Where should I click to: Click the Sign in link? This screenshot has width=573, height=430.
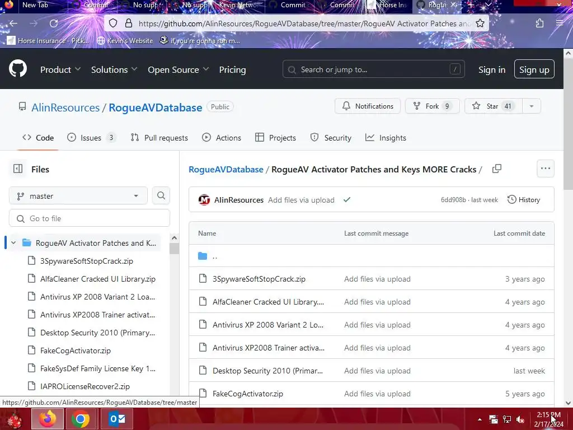492,69
